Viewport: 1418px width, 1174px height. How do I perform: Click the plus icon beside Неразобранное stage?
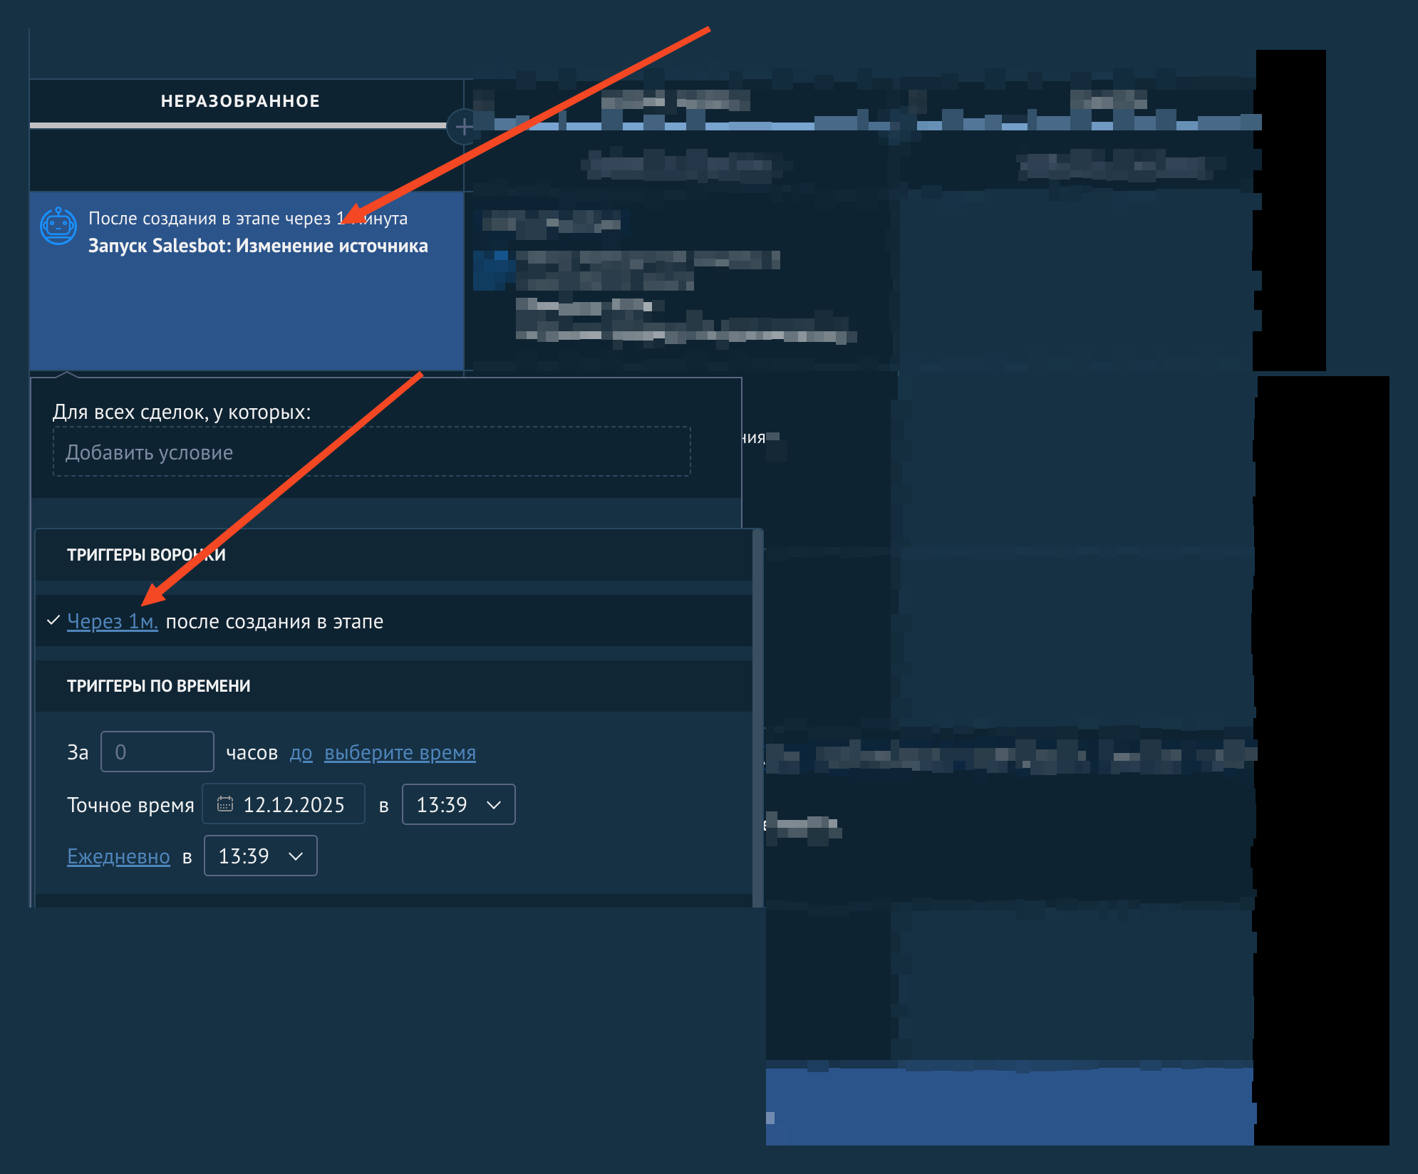(x=464, y=127)
